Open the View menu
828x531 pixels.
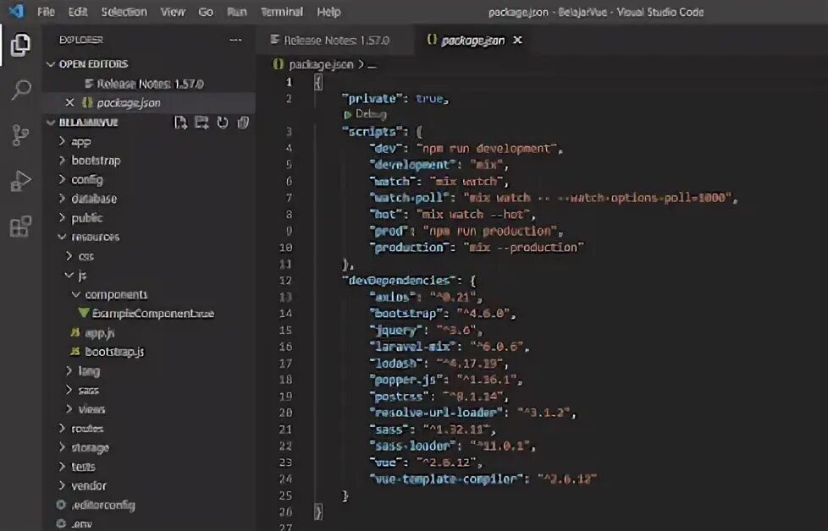click(173, 12)
